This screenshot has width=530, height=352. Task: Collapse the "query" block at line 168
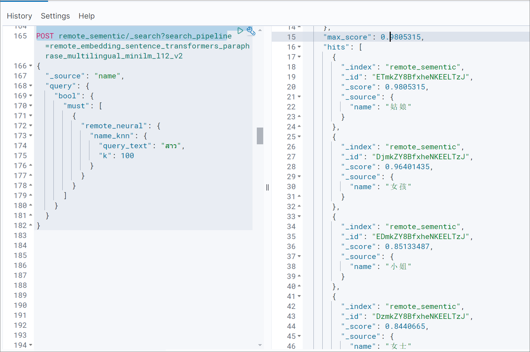(x=31, y=86)
